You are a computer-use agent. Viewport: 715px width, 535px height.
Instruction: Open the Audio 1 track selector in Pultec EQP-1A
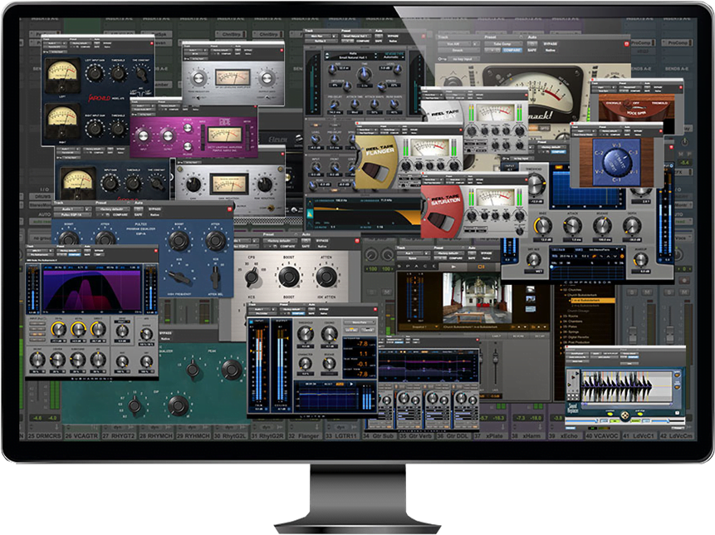pyautogui.click(x=69, y=209)
